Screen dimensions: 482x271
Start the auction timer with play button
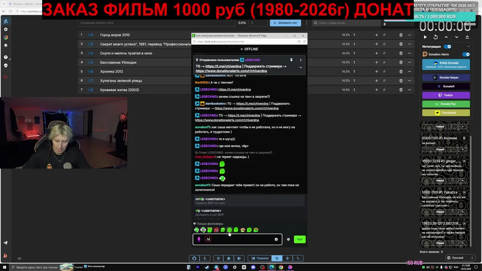425,37
